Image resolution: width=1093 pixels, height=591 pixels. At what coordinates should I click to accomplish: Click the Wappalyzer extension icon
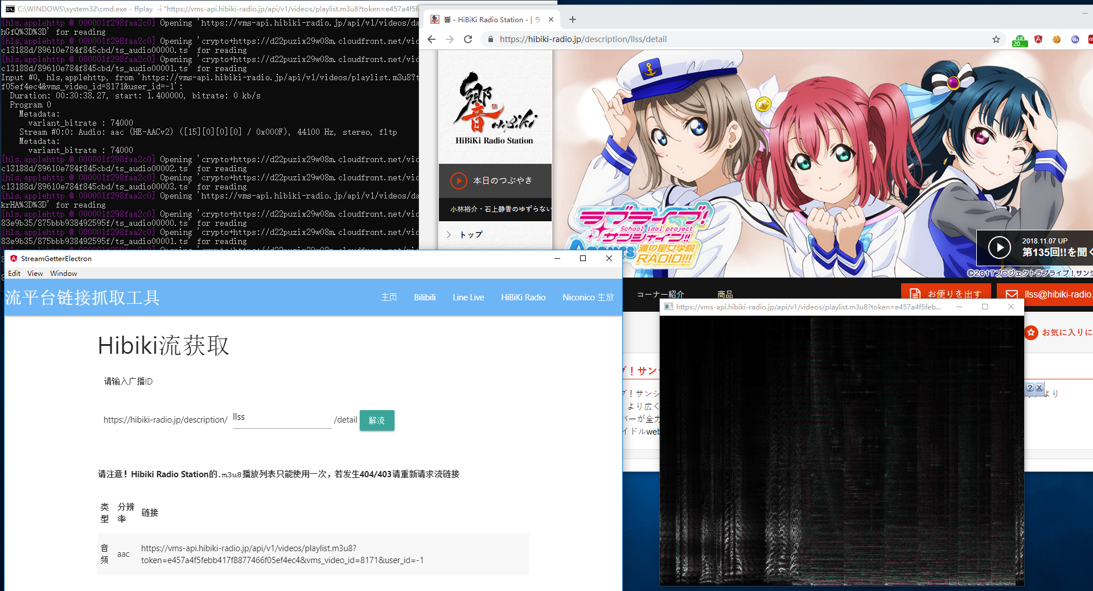coord(1075,39)
